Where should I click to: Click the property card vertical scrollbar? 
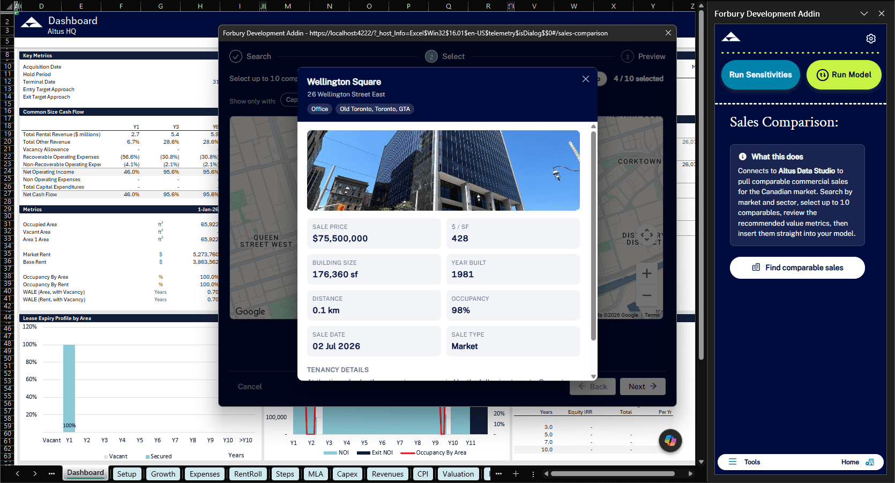pyautogui.click(x=593, y=236)
